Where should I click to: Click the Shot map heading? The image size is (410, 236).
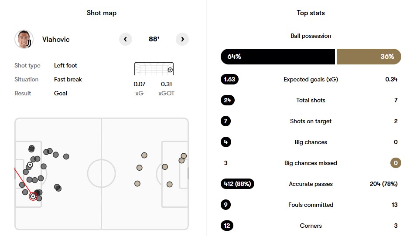(102, 13)
